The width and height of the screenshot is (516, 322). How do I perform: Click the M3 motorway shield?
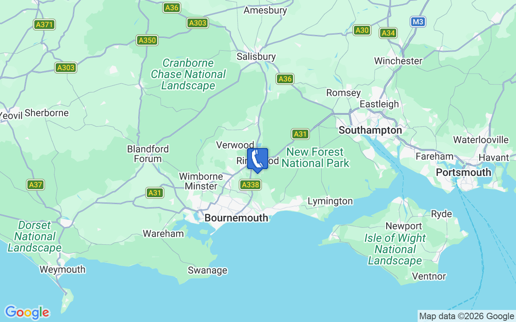pyautogui.click(x=418, y=22)
